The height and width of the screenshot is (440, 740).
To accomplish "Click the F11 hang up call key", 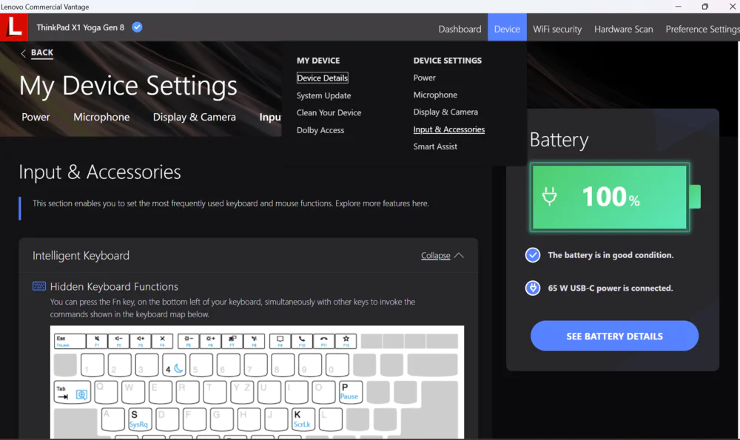I will pos(324,341).
